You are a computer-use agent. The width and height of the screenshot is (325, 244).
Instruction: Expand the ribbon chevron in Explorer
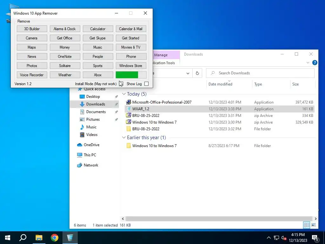(x=308, y=63)
